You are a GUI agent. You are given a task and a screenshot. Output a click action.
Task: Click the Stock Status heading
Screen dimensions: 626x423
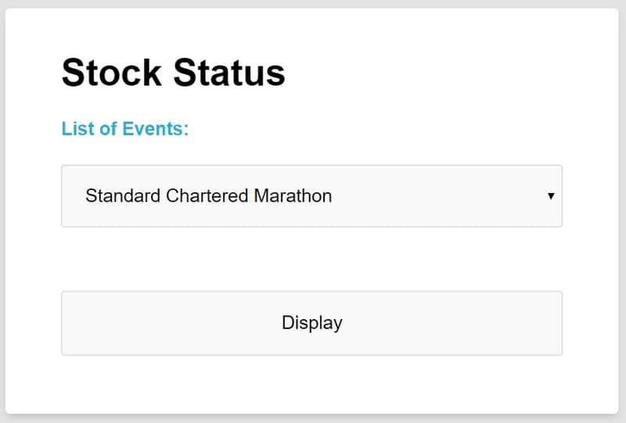(x=173, y=73)
